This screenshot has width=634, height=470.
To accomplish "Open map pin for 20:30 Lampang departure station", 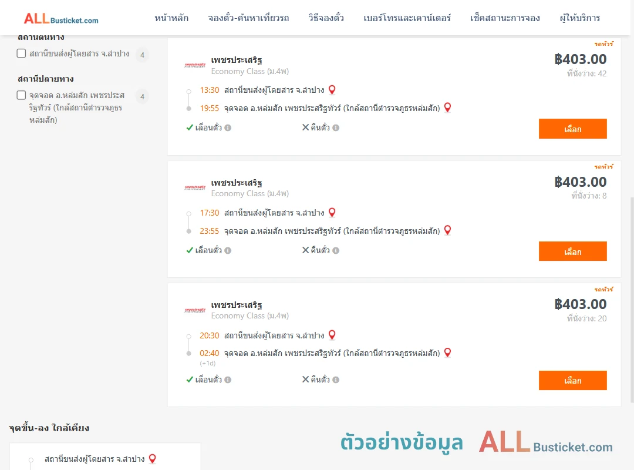I will (x=332, y=335).
